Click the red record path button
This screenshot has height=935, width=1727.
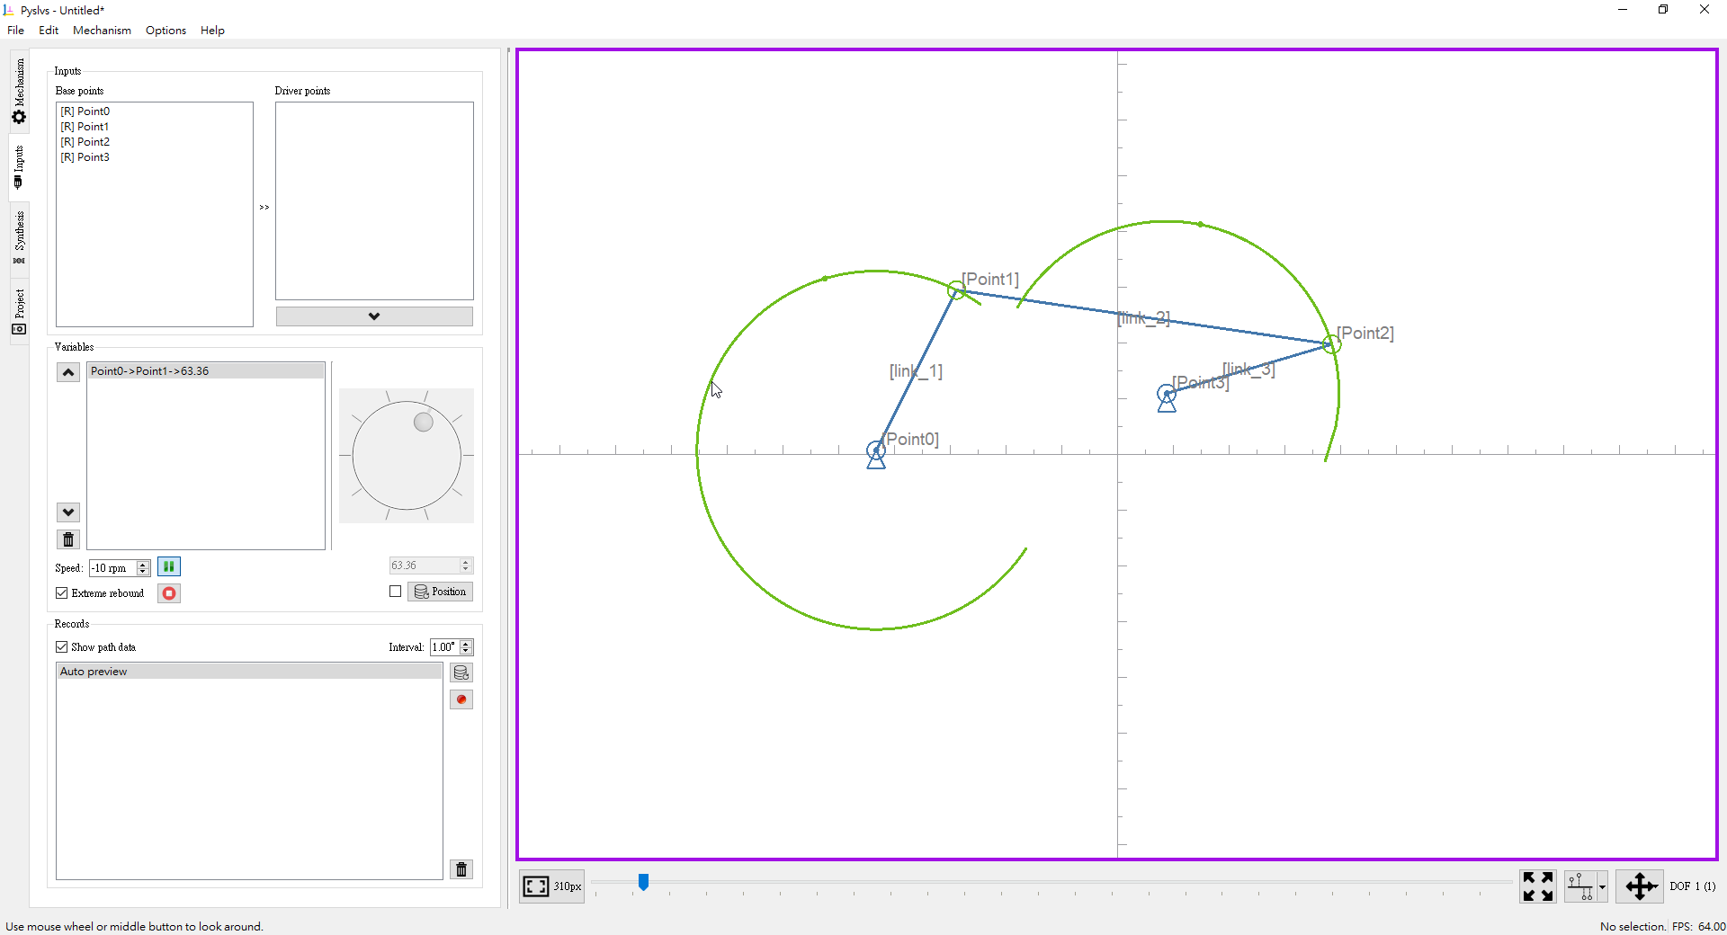click(x=461, y=699)
